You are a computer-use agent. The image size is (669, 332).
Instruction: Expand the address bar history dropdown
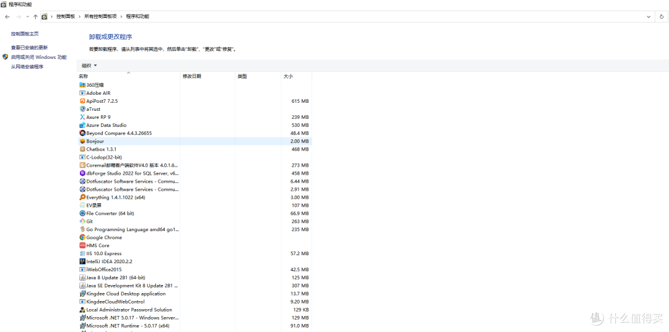click(649, 17)
